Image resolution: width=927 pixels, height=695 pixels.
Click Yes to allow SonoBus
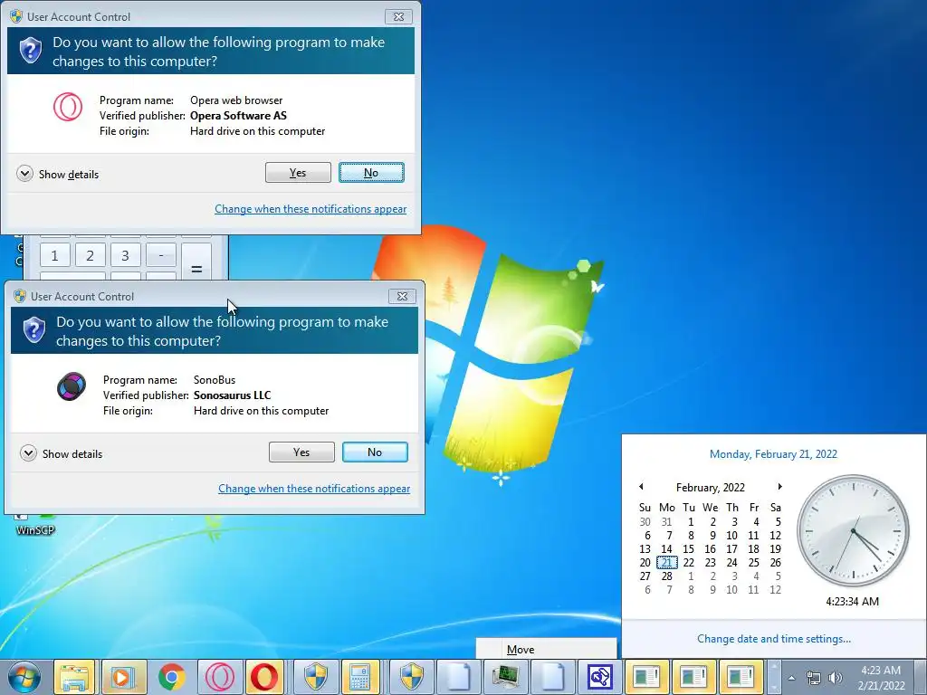coord(301,452)
